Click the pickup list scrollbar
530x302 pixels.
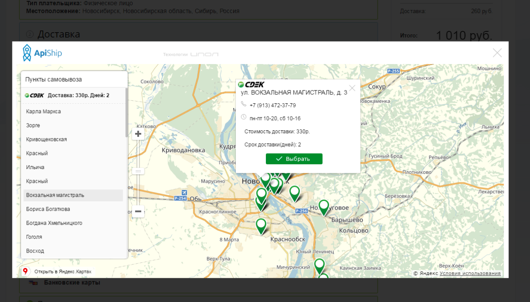coord(127,115)
